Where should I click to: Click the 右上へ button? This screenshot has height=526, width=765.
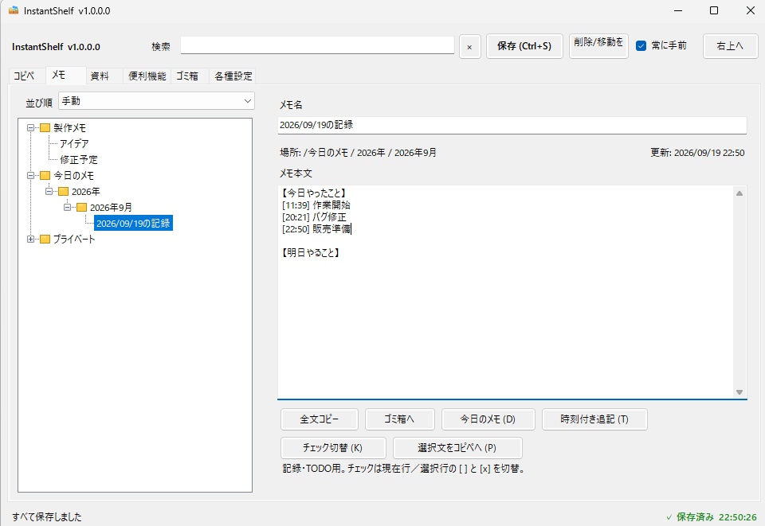click(731, 46)
